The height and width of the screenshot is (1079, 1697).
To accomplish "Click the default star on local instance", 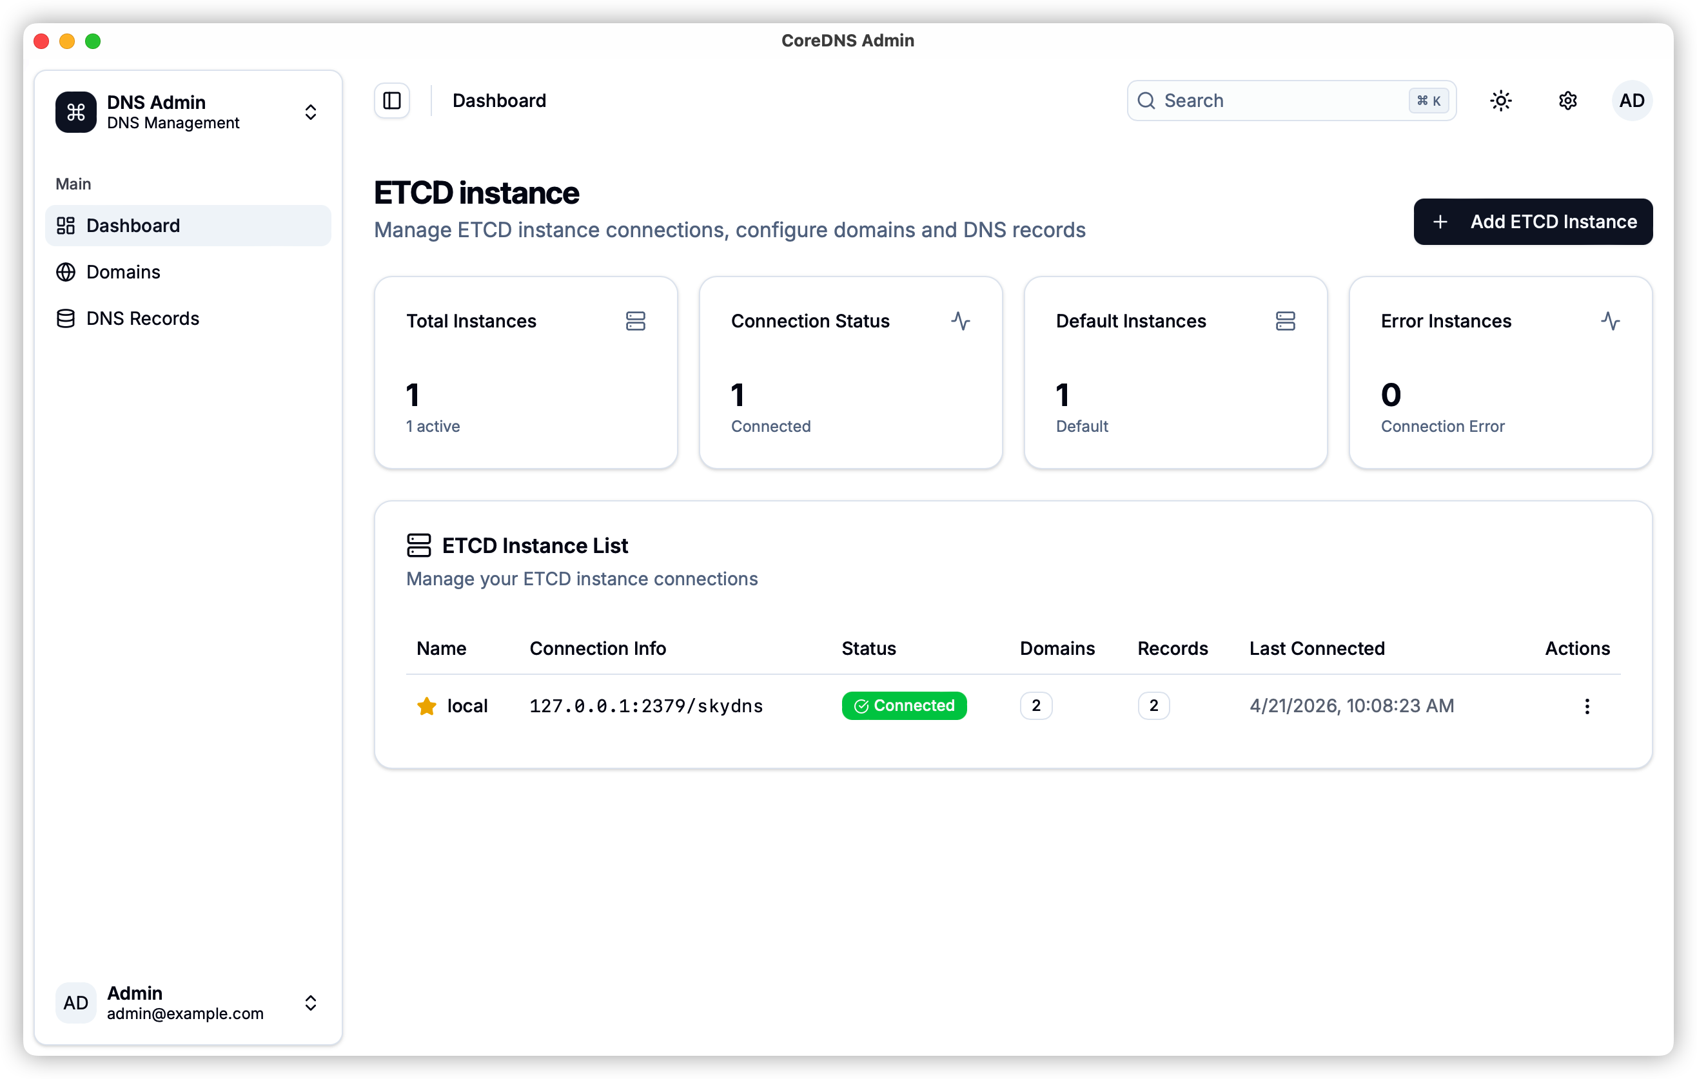I will click(426, 706).
